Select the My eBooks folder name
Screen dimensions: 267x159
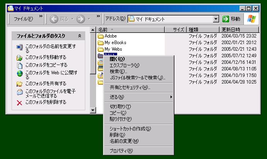[x=115, y=43]
